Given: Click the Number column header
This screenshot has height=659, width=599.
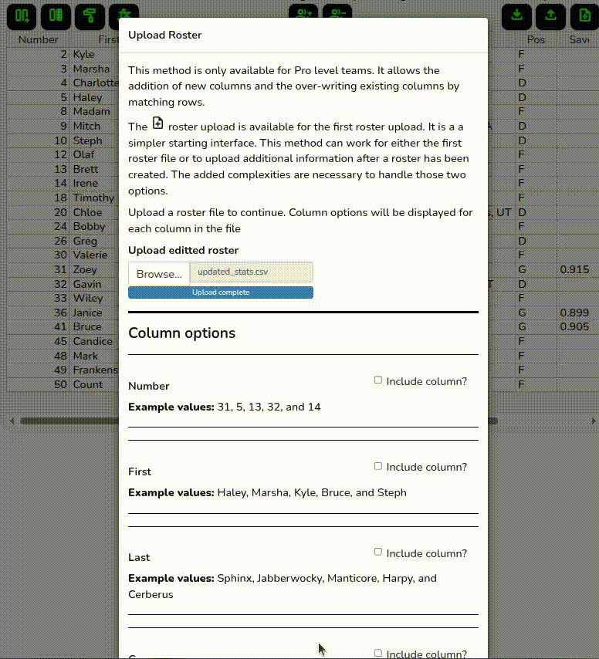Looking at the screenshot, I should tap(38, 39).
